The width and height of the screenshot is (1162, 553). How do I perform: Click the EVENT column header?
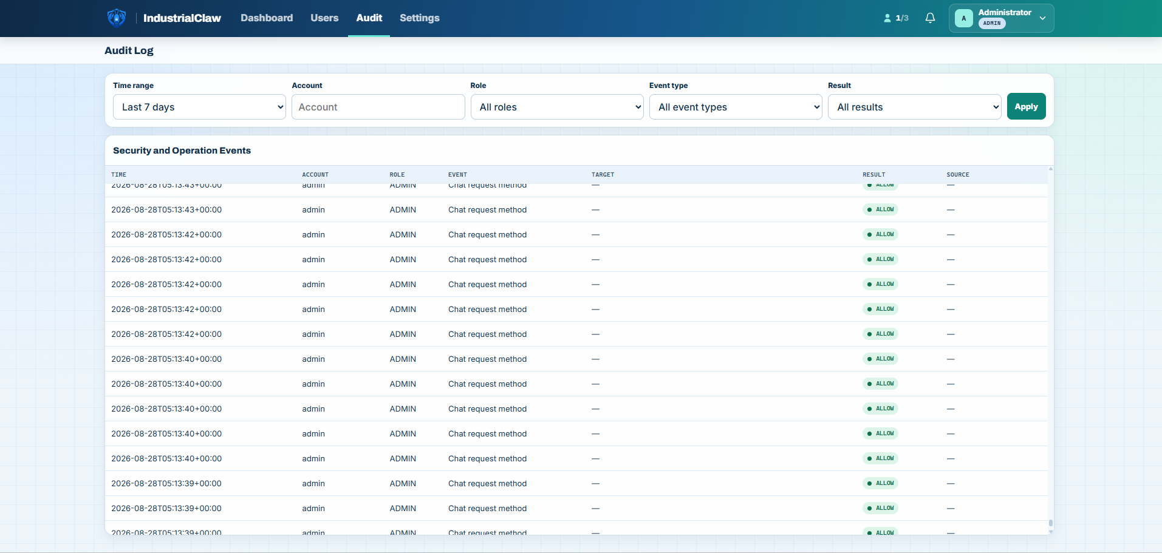[457, 175]
